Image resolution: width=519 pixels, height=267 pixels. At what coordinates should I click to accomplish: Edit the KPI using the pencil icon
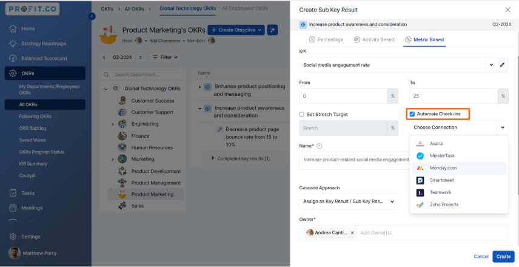pyautogui.click(x=502, y=65)
